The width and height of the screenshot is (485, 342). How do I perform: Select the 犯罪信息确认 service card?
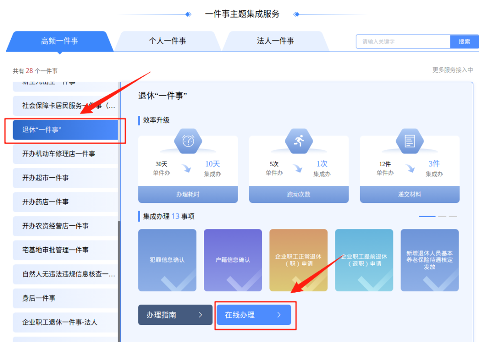click(x=167, y=260)
